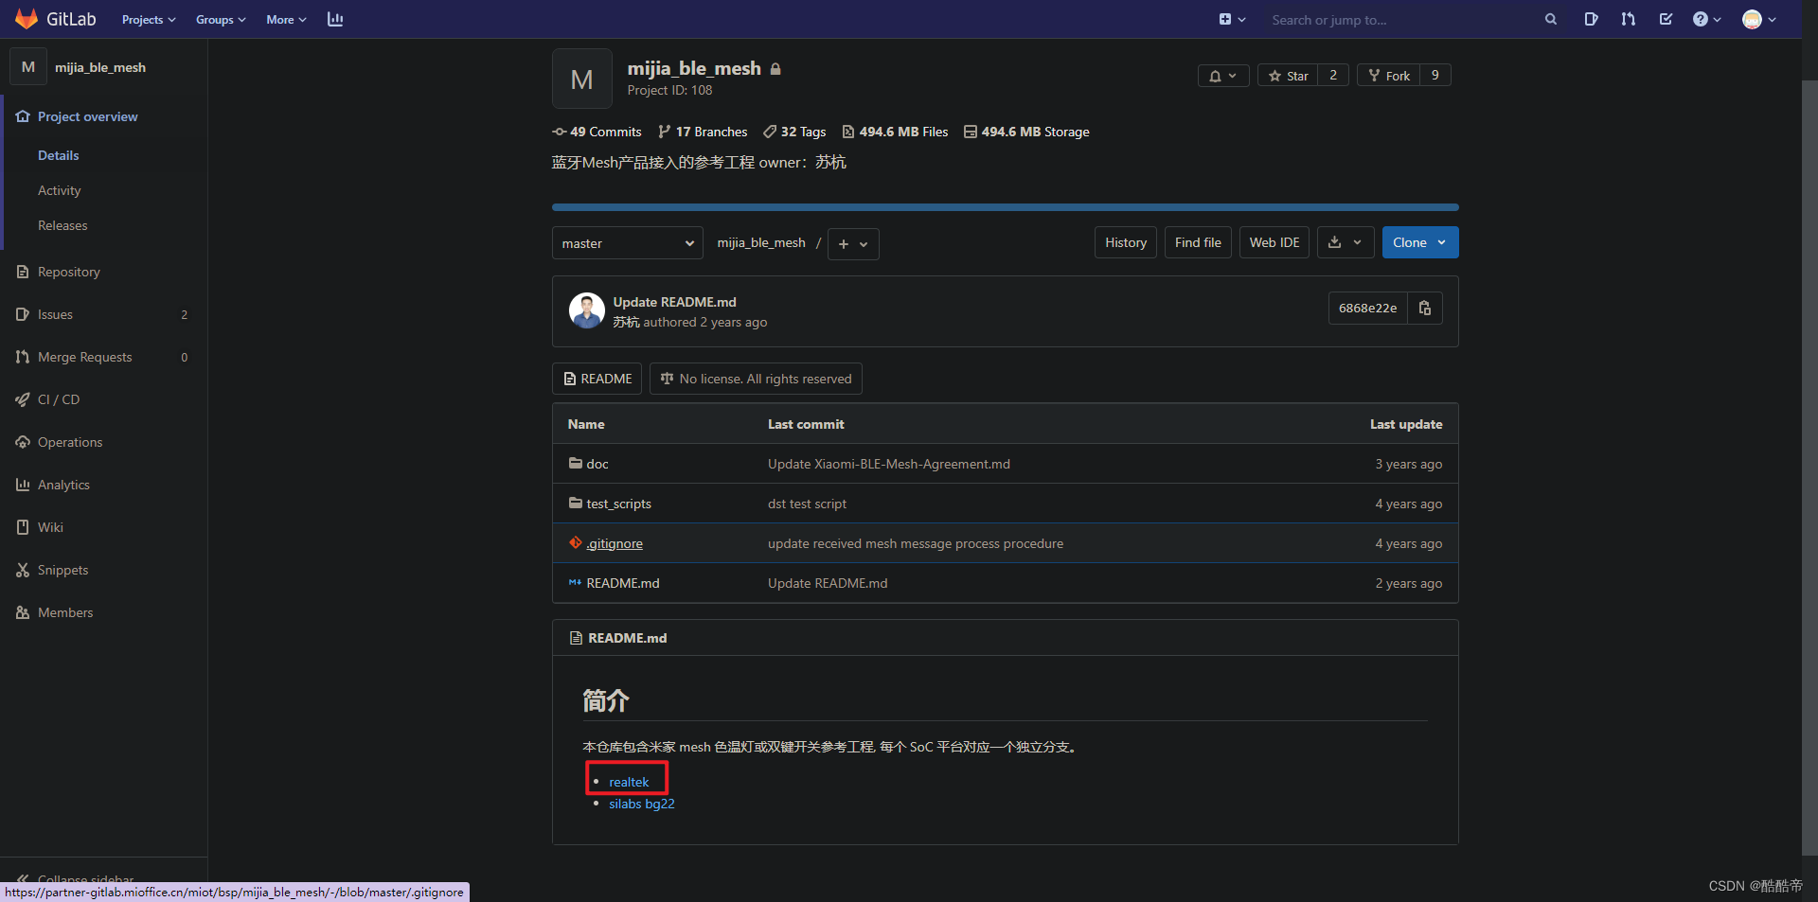Open the Clone dropdown
1818x902 pixels.
1420,242
